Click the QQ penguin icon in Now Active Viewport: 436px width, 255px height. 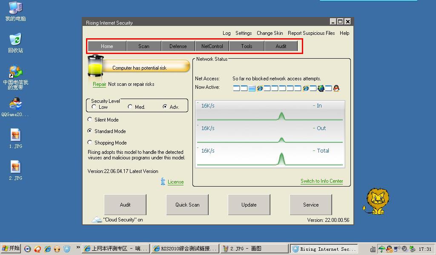coord(336,88)
